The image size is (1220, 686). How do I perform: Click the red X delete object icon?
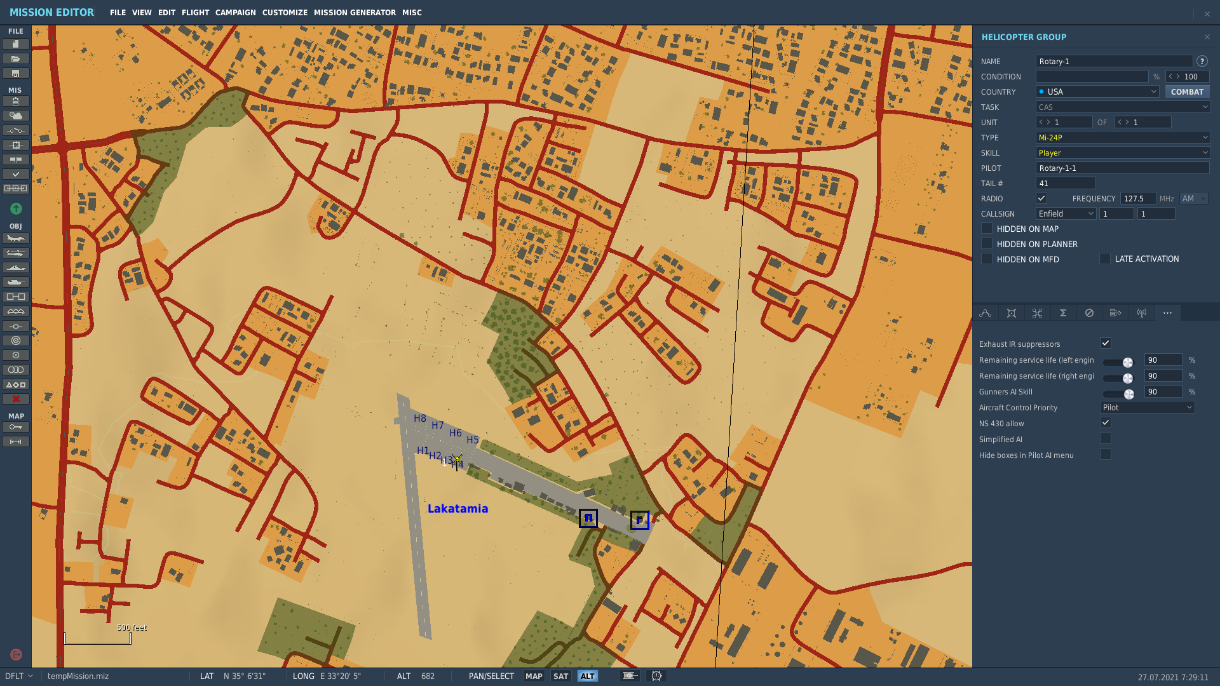point(16,399)
